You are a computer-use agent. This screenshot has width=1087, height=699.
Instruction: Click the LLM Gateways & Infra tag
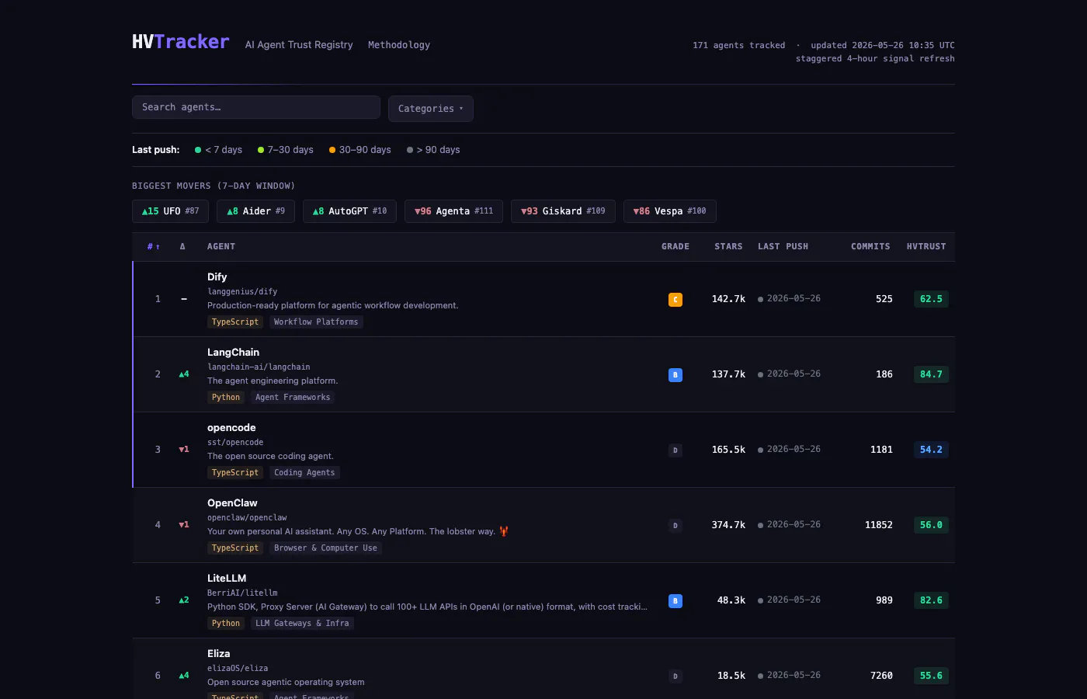tap(302, 624)
